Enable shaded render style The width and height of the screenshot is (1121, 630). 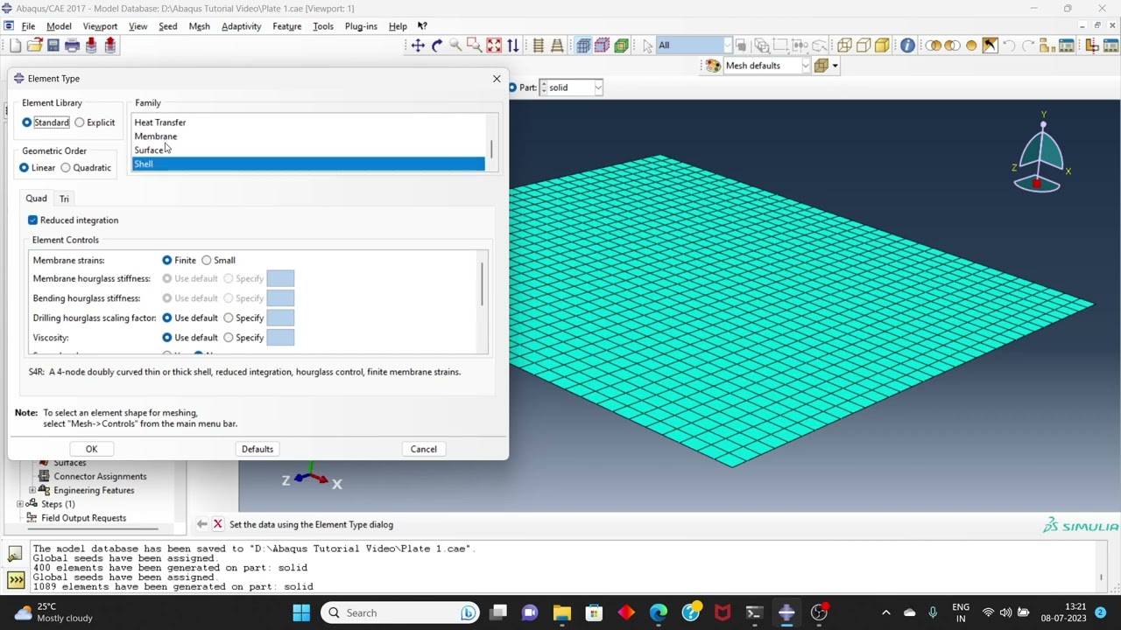pos(882,45)
